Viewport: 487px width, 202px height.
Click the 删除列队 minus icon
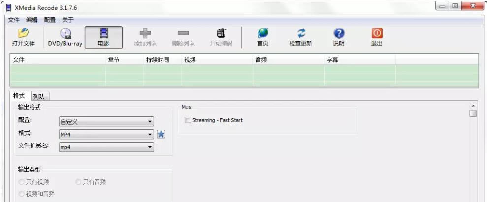183,33
